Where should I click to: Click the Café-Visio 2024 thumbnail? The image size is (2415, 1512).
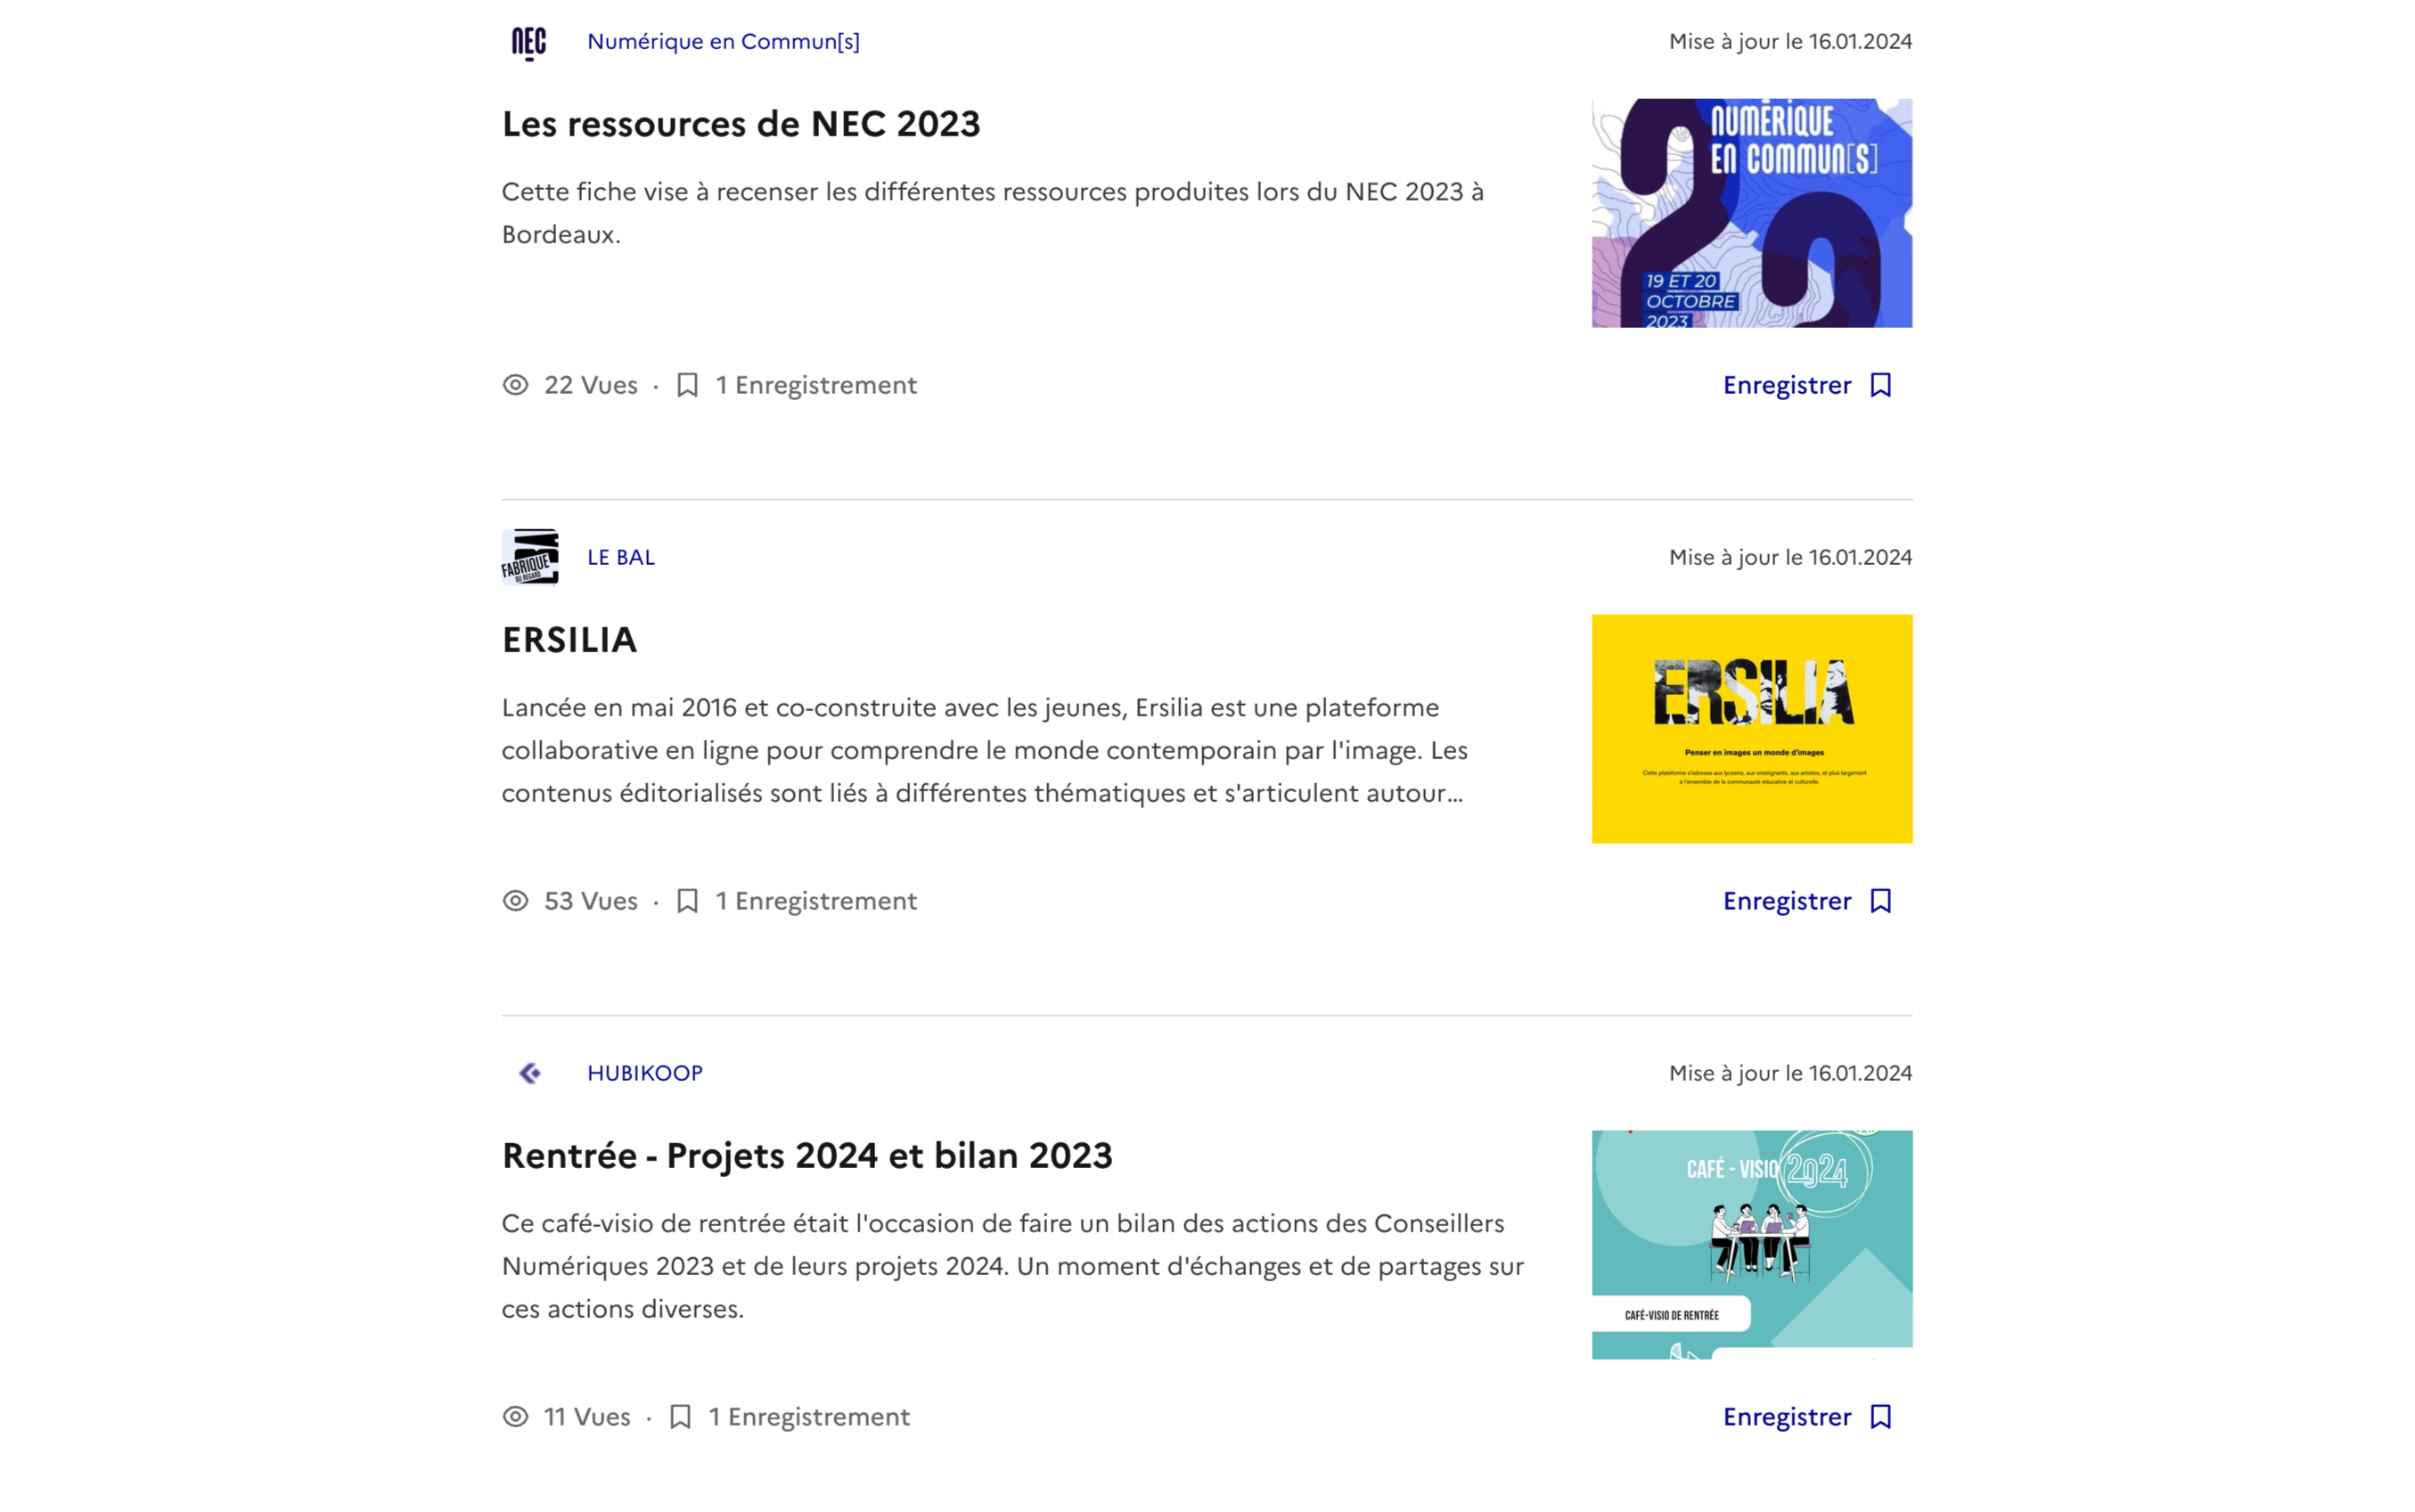[1751, 1245]
